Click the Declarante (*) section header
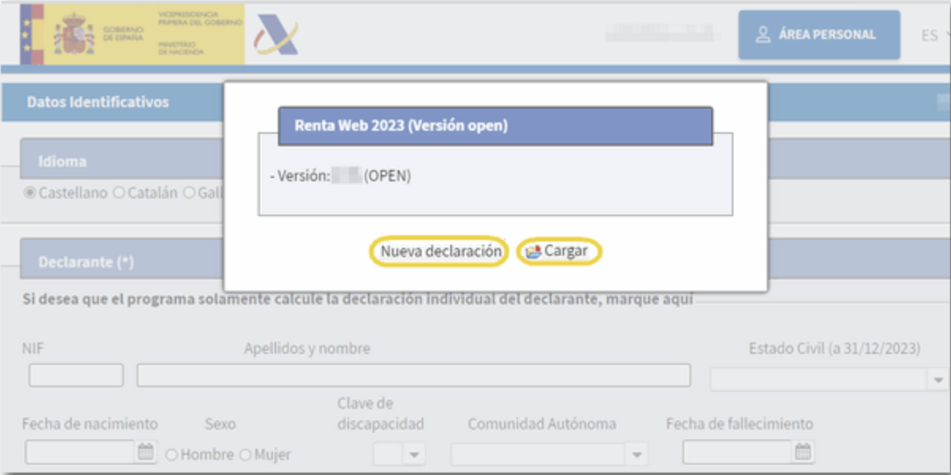The height and width of the screenshot is (475, 951). point(86,262)
